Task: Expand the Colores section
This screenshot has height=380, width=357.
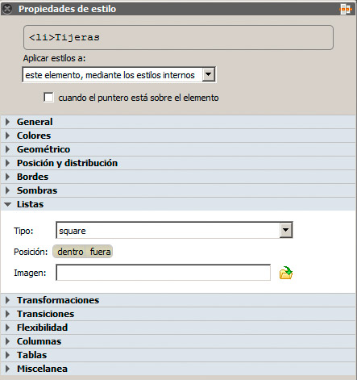Action: (178, 136)
